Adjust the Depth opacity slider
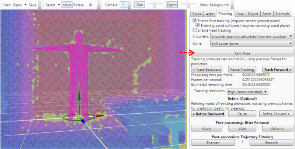This screenshot has width=295, height=149. 188,4
